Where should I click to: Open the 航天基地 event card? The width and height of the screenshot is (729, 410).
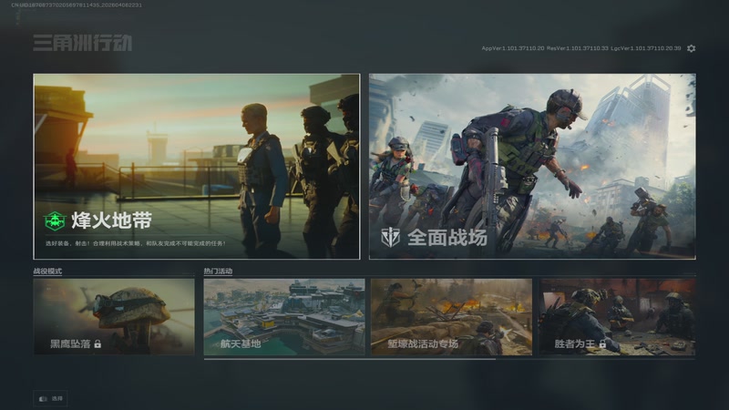284,317
